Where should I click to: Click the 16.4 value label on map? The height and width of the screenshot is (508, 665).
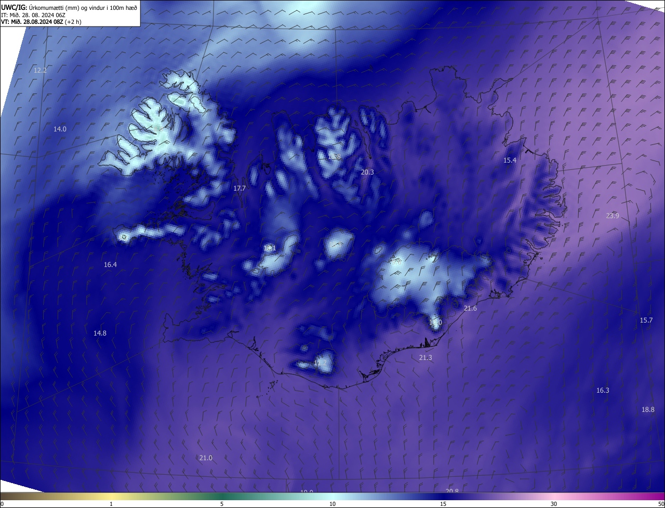point(110,264)
